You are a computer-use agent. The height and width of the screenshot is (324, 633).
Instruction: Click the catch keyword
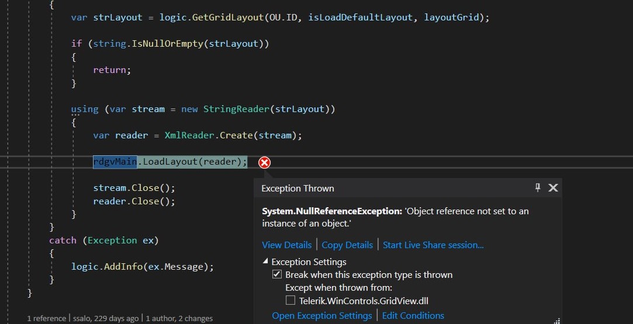tap(63, 240)
